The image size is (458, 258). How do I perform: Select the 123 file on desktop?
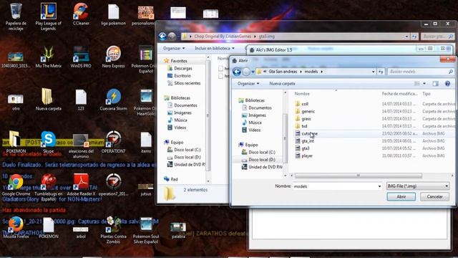click(81, 100)
